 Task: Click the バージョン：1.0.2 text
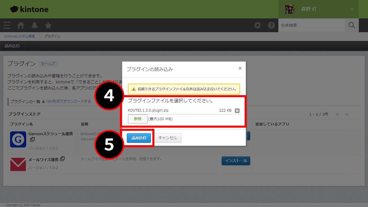[x=43, y=148]
